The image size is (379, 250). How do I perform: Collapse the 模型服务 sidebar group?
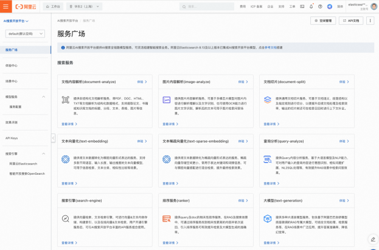click(44, 97)
